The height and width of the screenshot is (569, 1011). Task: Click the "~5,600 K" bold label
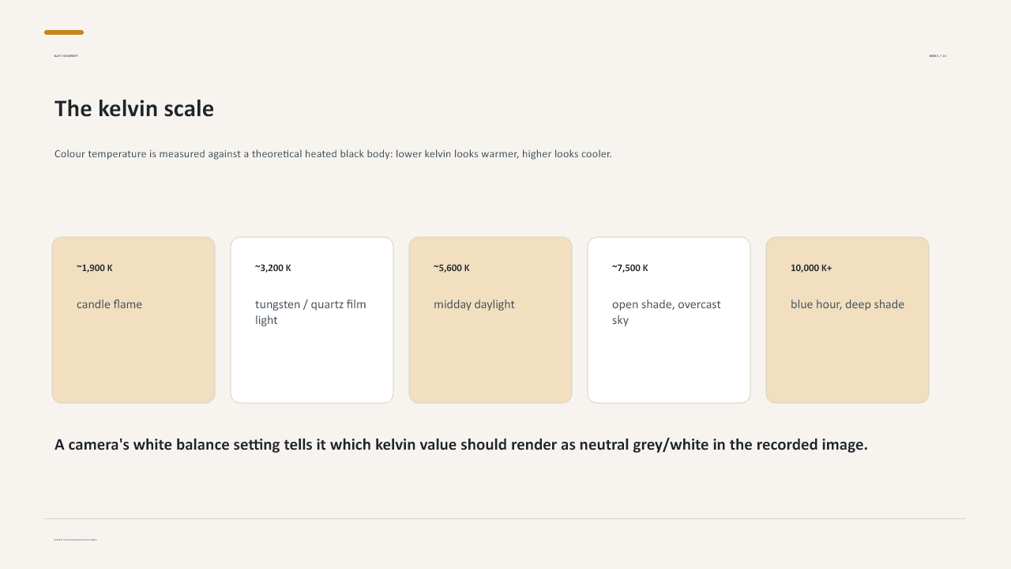tap(452, 268)
